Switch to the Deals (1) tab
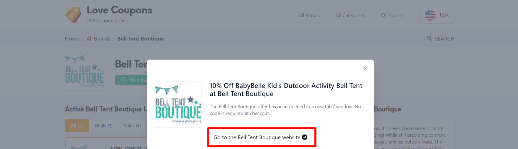518x149 pixels. [x=104, y=126]
